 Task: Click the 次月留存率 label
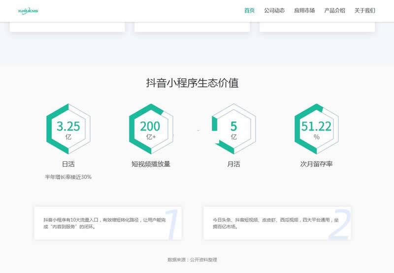316,164
